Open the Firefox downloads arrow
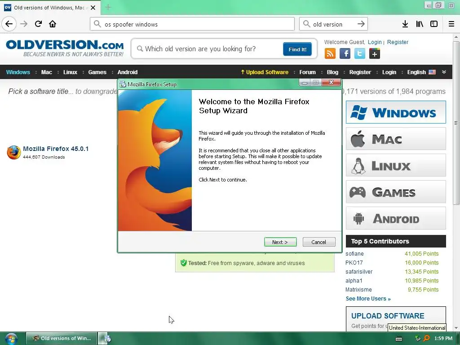This screenshot has width=460, height=345. point(405,24)
